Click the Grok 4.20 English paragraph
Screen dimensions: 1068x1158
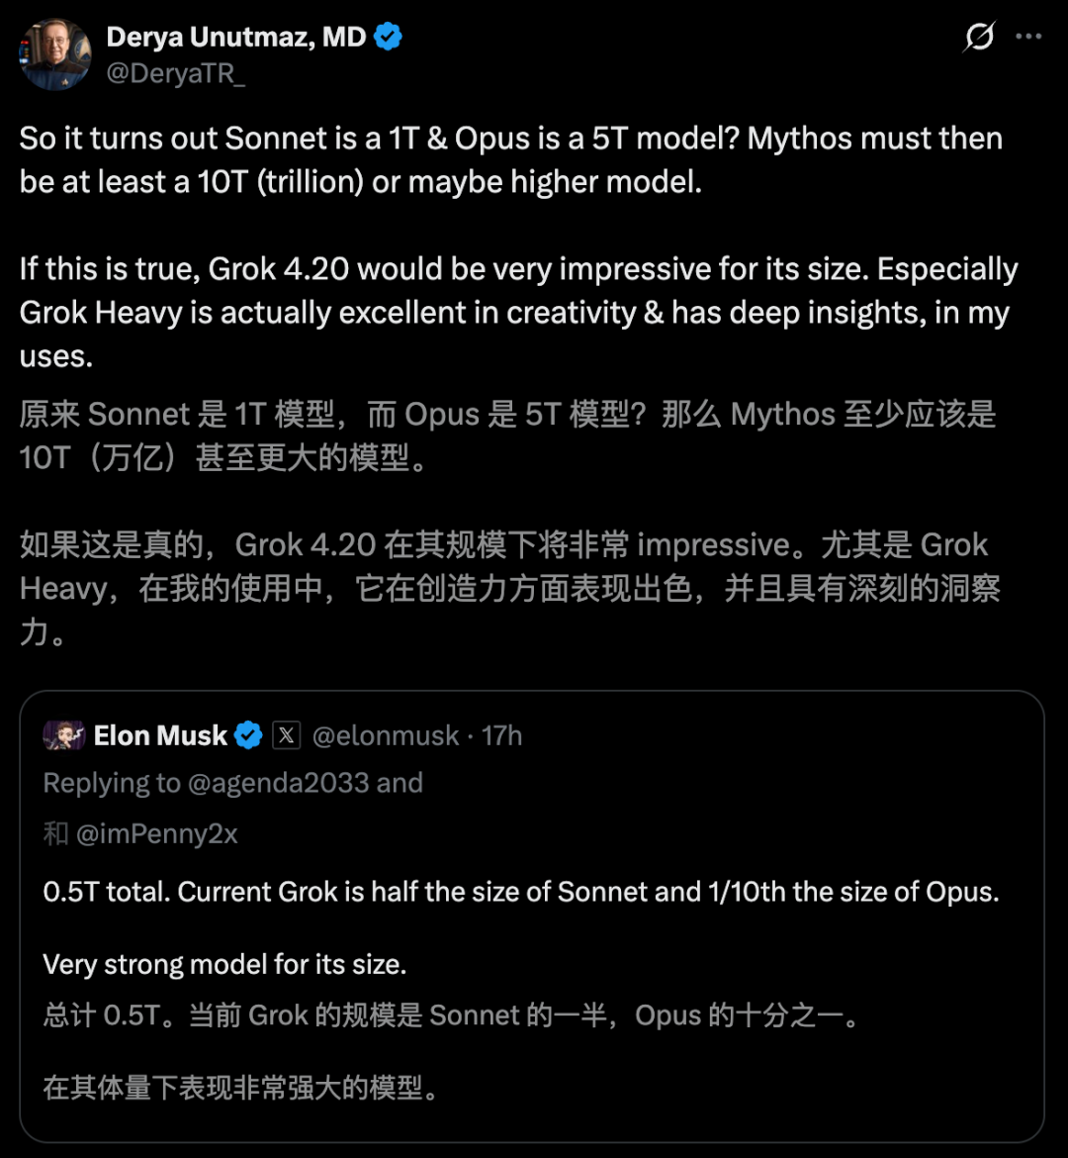coord(518,313)
